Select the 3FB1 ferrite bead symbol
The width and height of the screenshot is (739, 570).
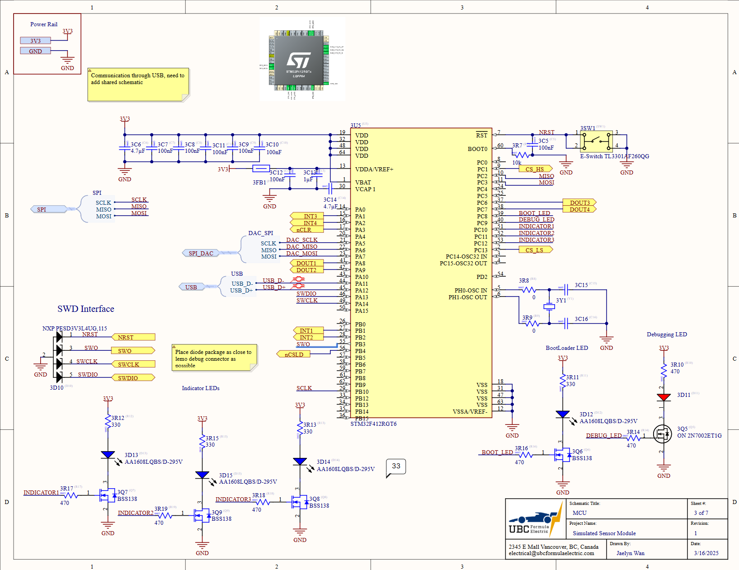tap(261, 169)
